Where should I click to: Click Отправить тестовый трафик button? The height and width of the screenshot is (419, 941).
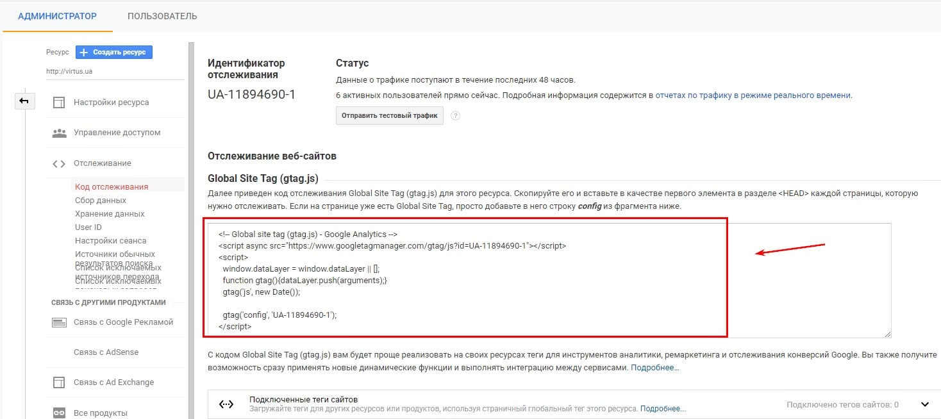390,116
